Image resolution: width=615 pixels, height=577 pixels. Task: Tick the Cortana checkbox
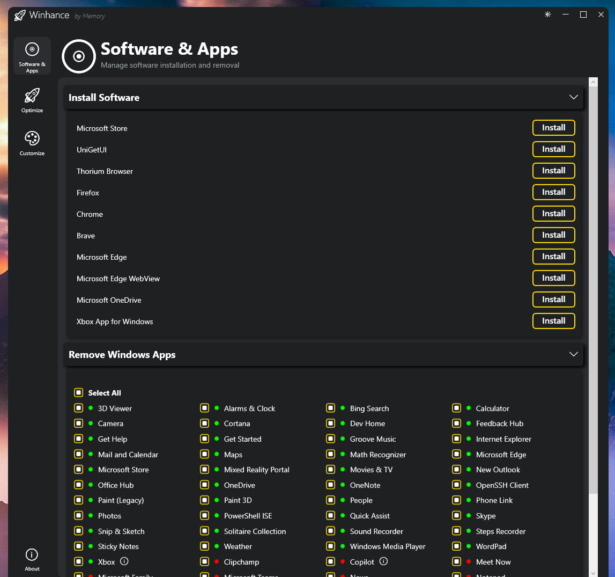[205, 423]
